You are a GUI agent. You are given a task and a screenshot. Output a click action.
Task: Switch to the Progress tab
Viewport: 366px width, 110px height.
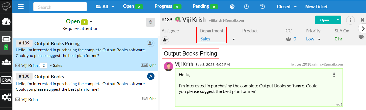168,7
